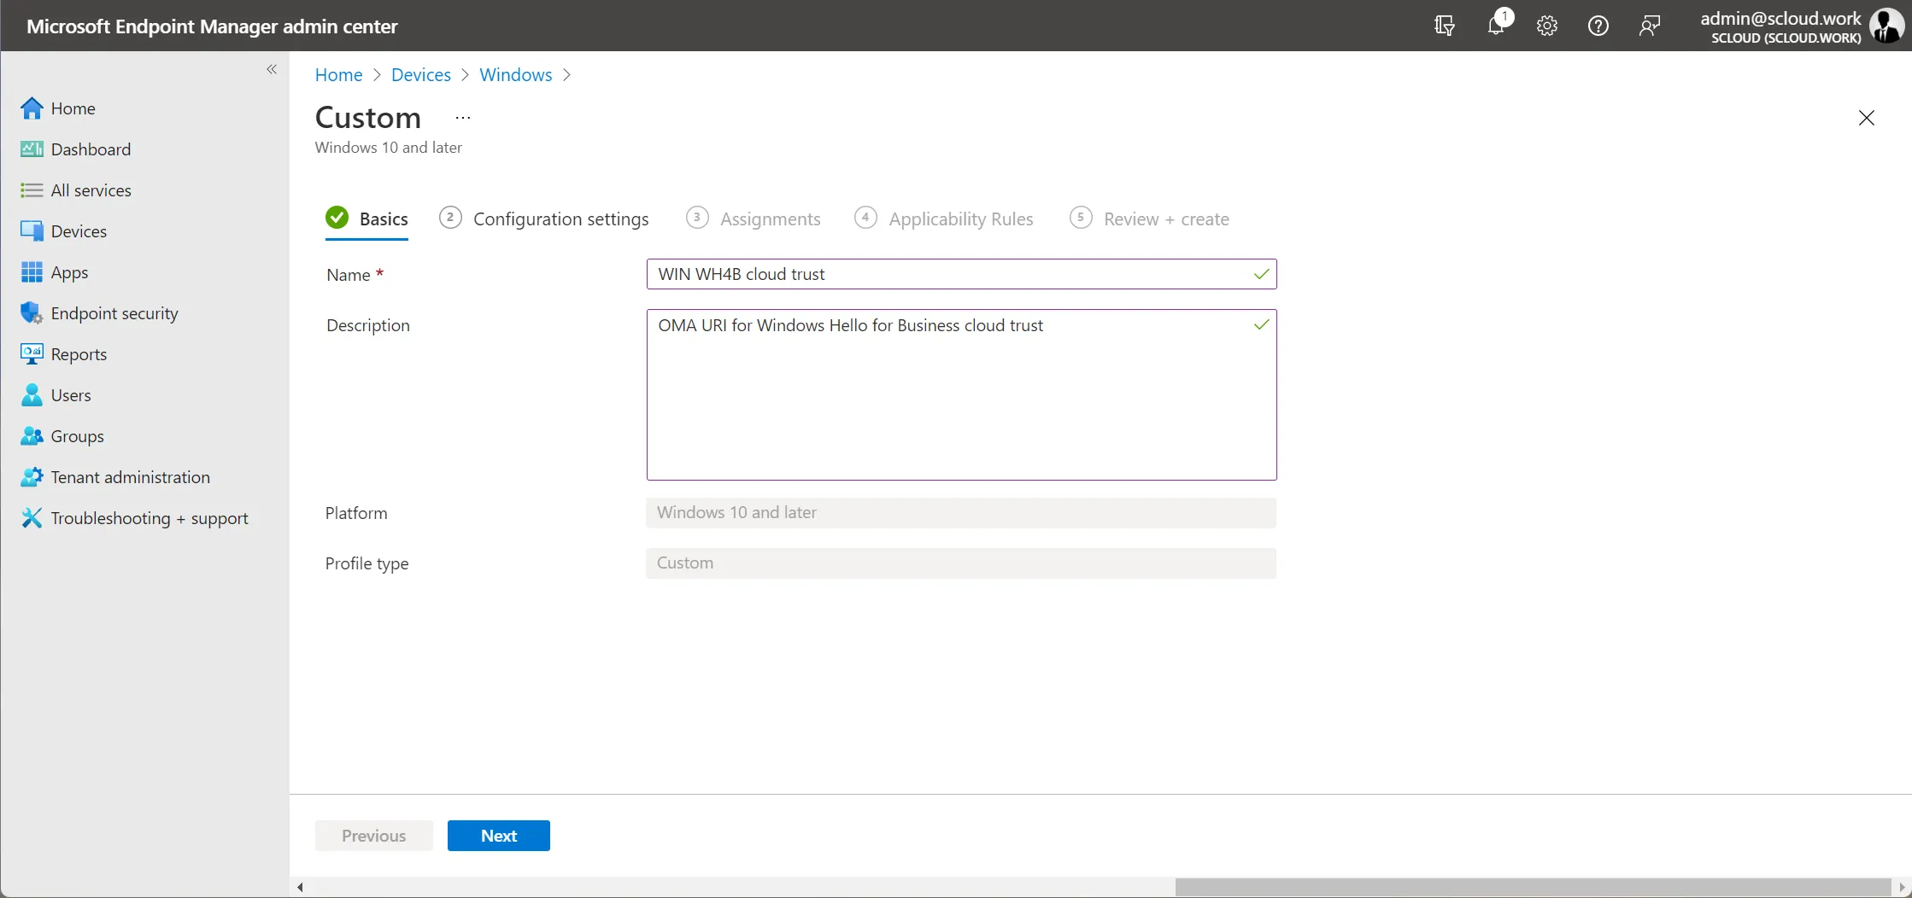
Task: Click the Name input field
Action: coord(961,274)
